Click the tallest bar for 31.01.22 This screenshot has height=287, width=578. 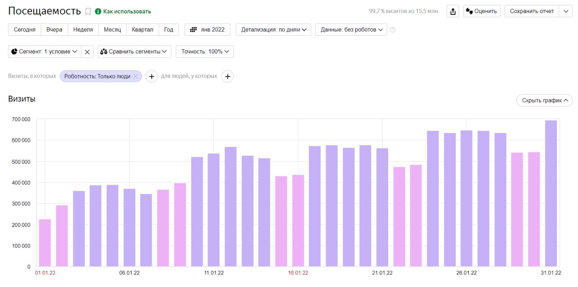coord(551,193)
